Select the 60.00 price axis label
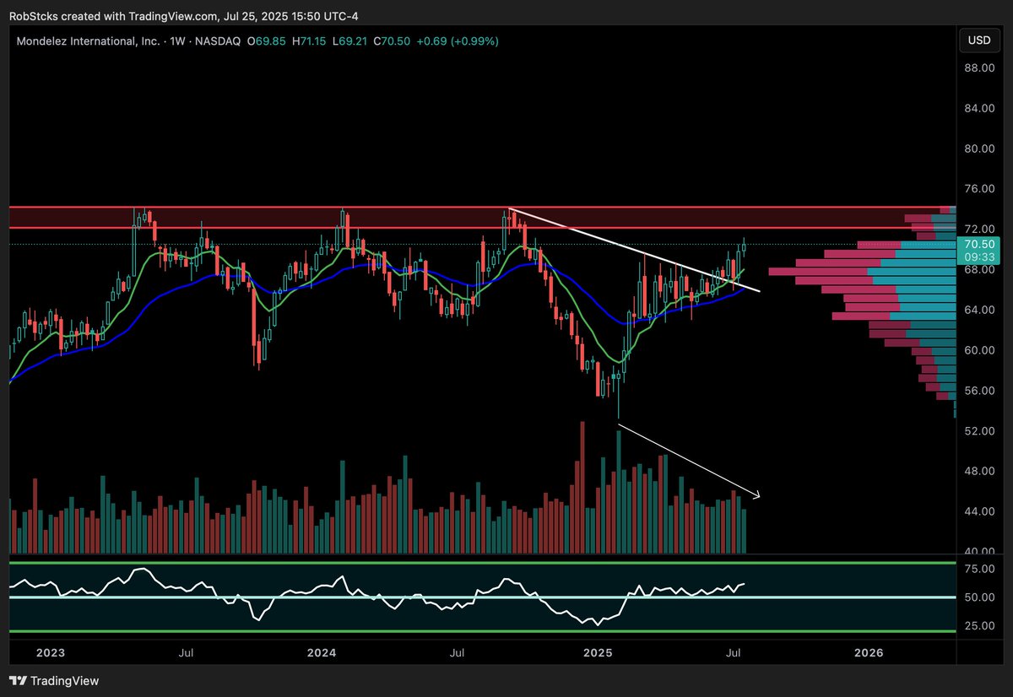Viewport: 1013px width, 697px height. point(978,349)
